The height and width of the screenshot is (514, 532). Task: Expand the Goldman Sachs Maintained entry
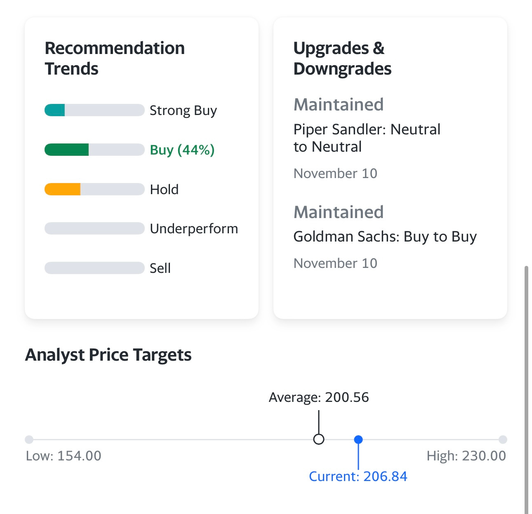tap(338, 212)
